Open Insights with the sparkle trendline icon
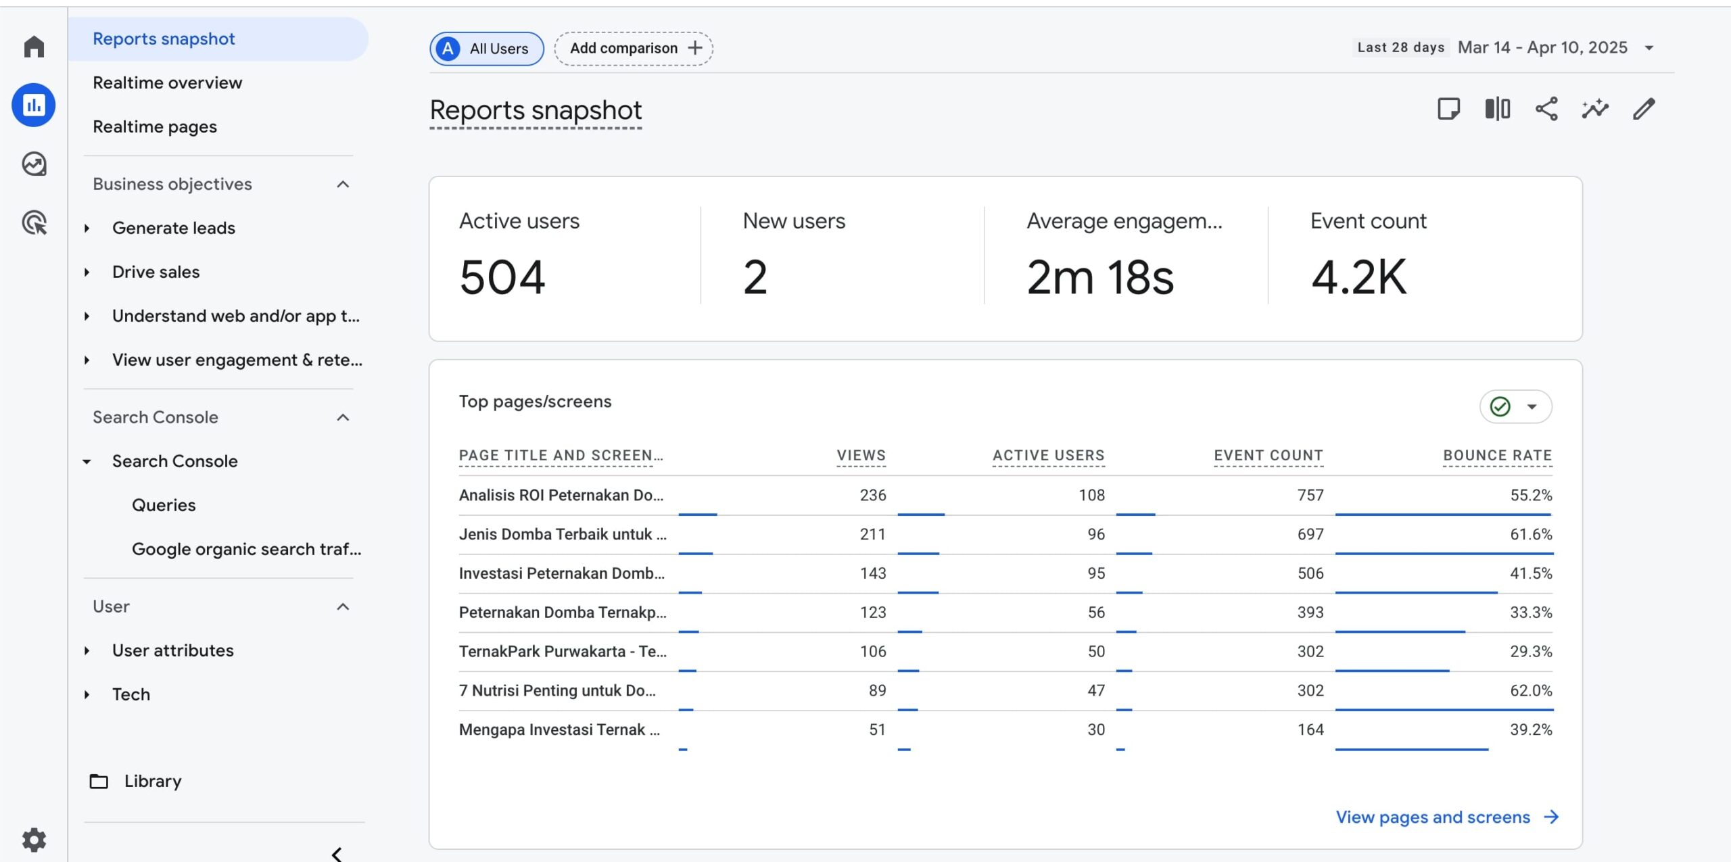 pyautogui.click(x=1595, y=109)
